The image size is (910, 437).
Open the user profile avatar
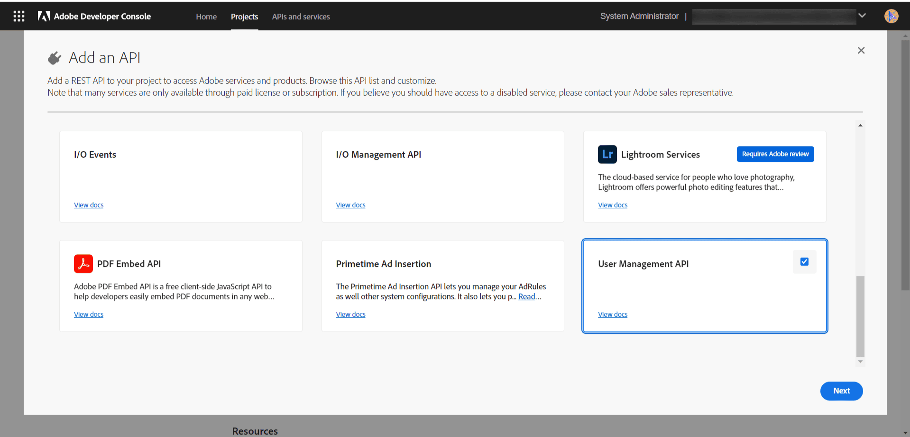[891, 16]
